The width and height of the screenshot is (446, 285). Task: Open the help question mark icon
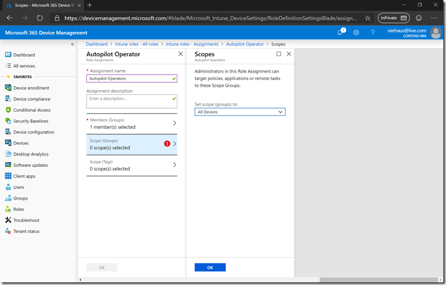(373, 32)
